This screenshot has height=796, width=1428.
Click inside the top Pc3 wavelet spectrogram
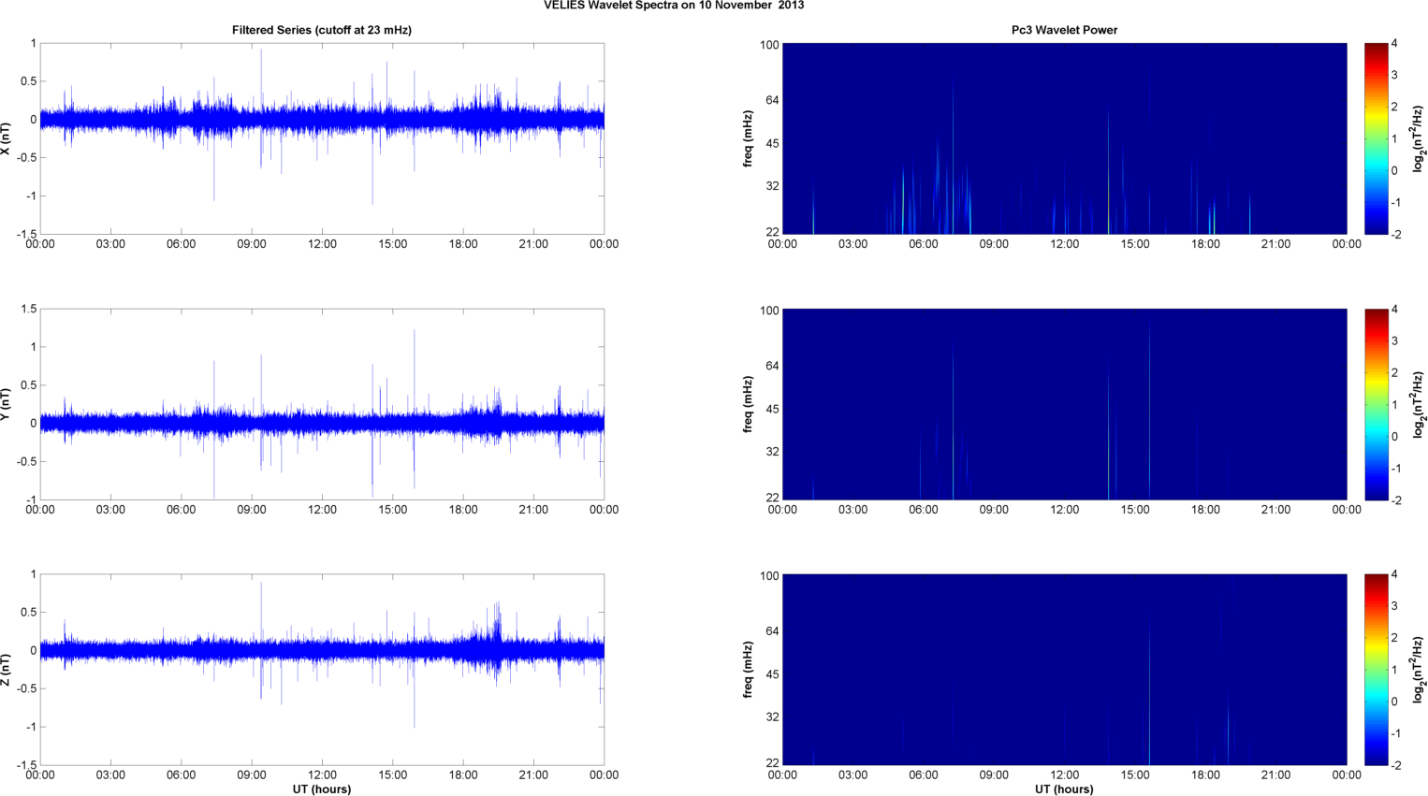1064,138
